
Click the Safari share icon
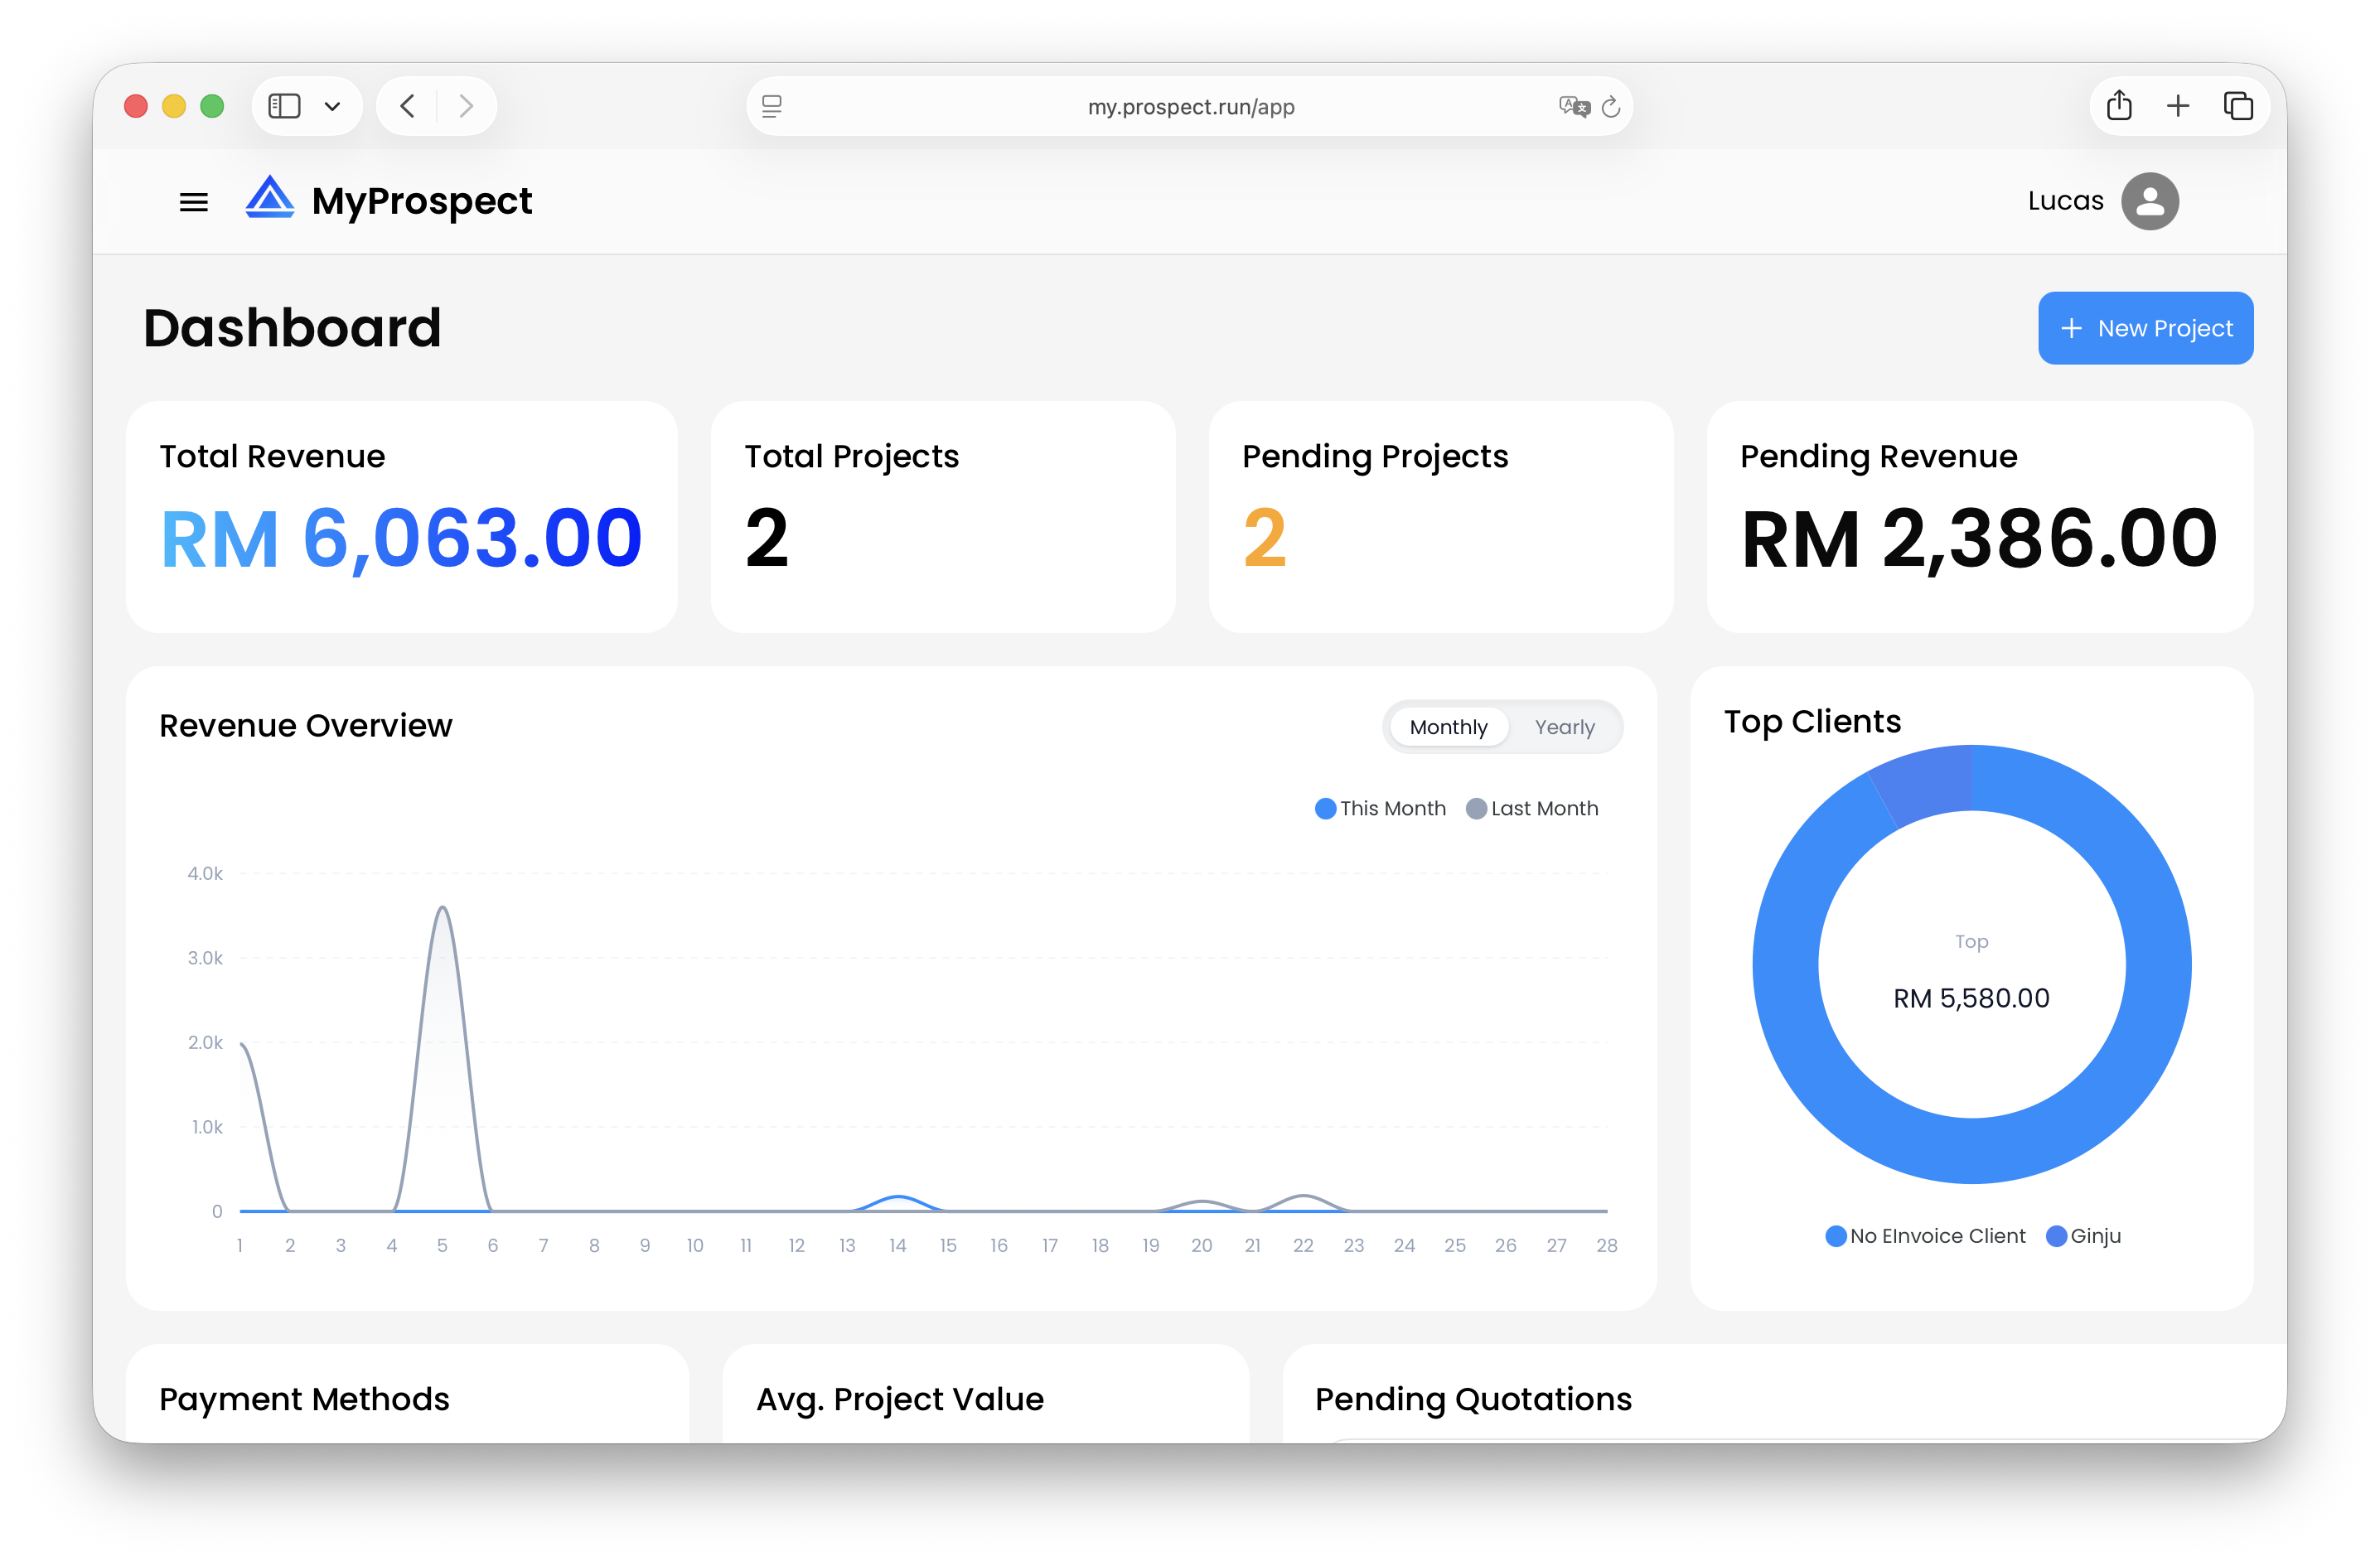coord(2119,106)
